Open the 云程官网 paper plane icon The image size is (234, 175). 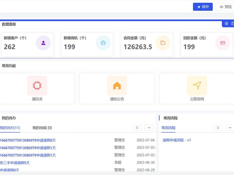[197, 85]
